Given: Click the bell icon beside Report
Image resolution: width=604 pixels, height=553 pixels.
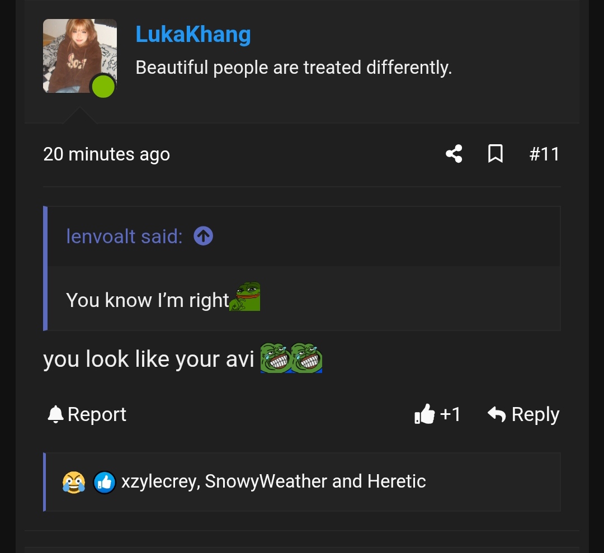Looking at the screenshot, I should tap(55, 414).
